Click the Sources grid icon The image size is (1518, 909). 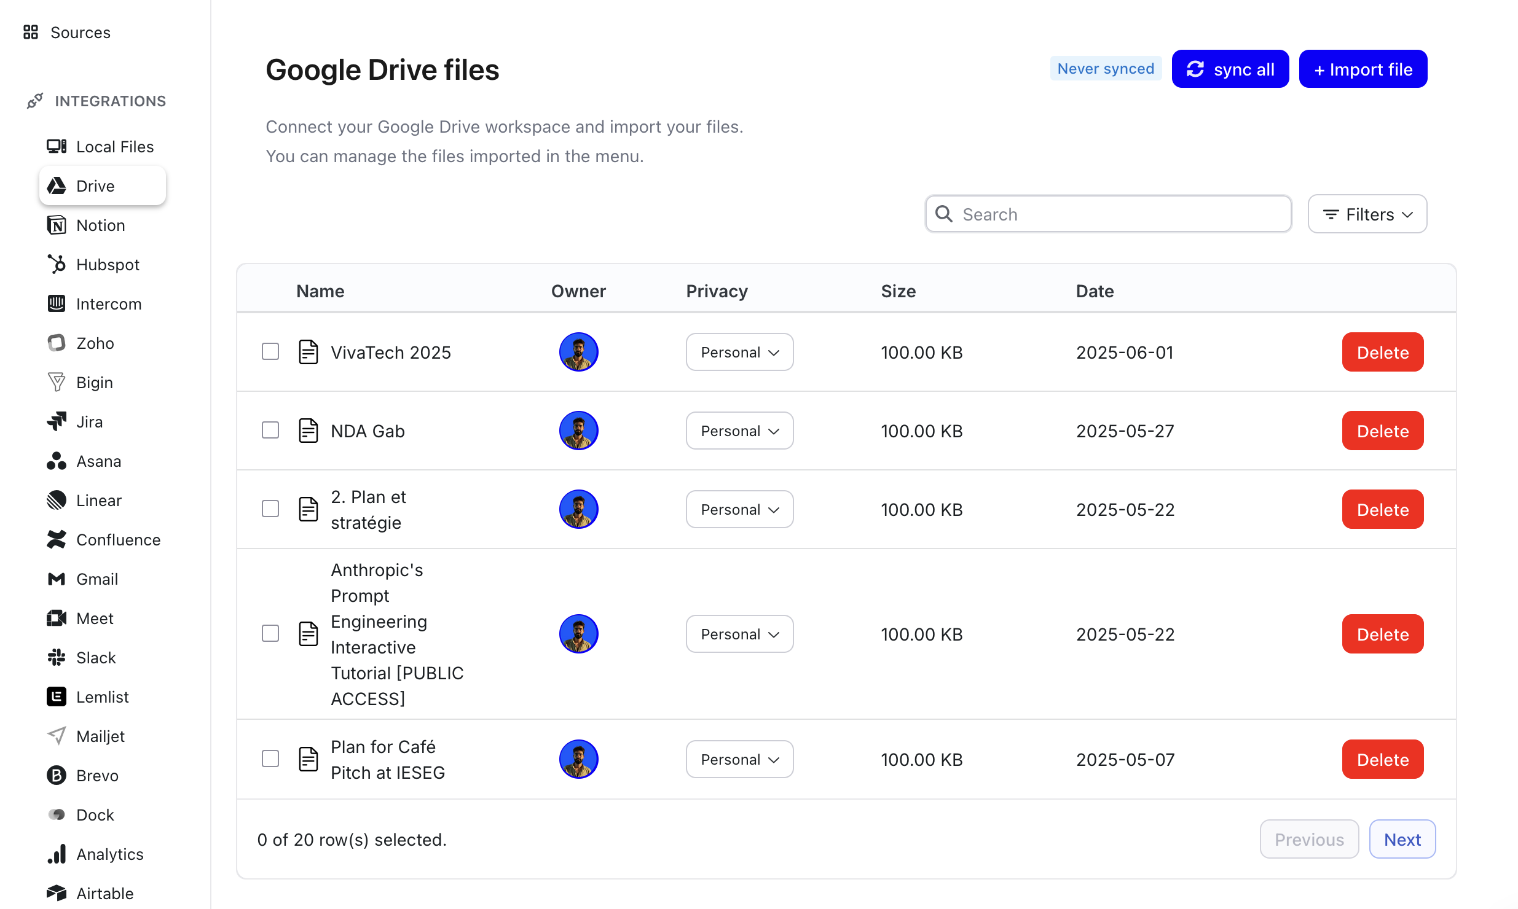(31, 33)
